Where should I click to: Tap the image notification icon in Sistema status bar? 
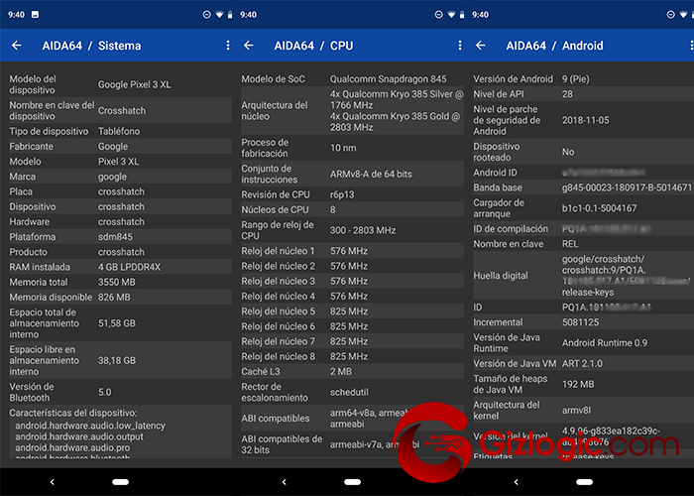[35, 15]
